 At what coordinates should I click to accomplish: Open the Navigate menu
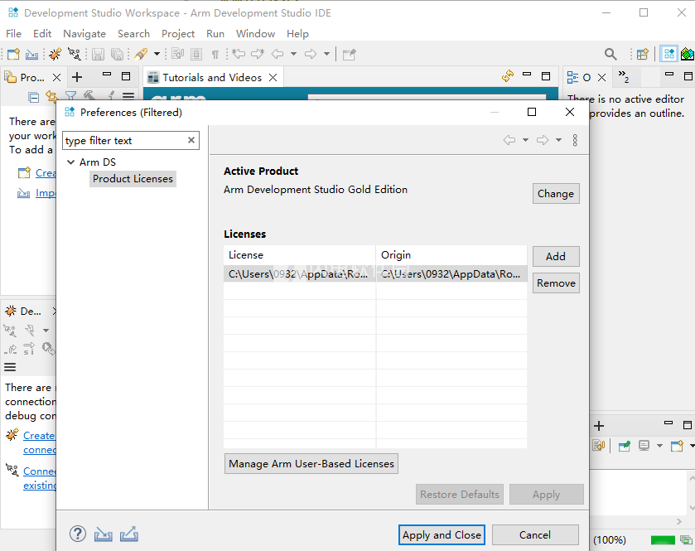[84, 34]
